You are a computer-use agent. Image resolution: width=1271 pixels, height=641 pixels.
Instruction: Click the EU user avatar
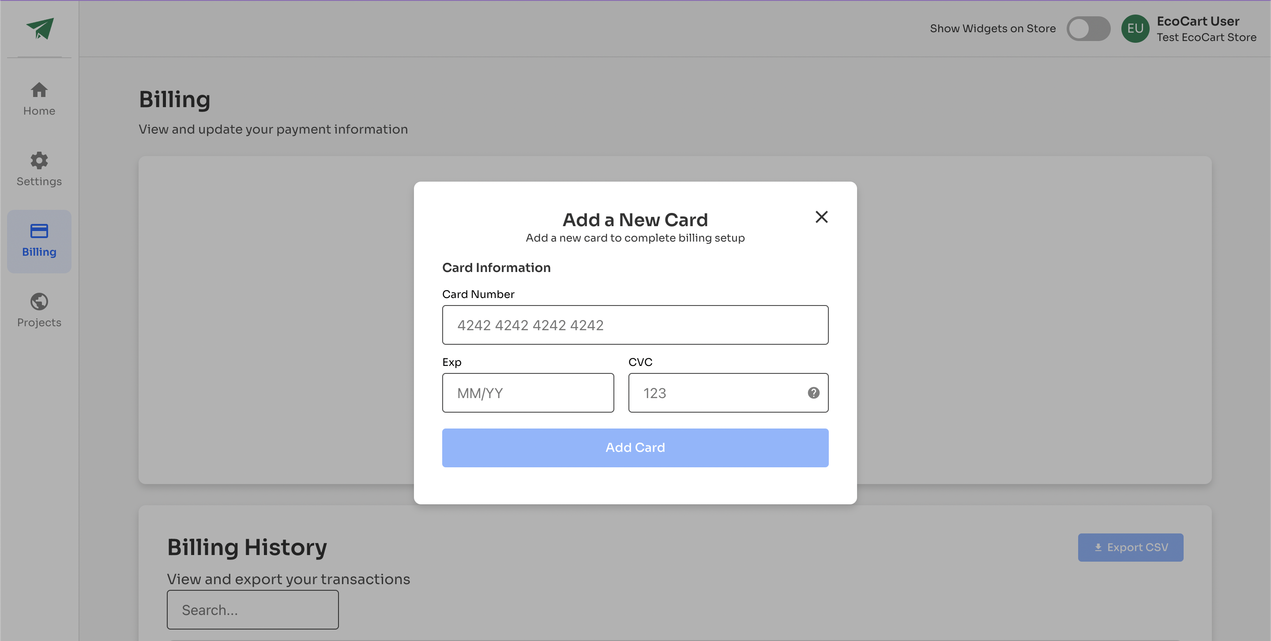point(1135,29)
